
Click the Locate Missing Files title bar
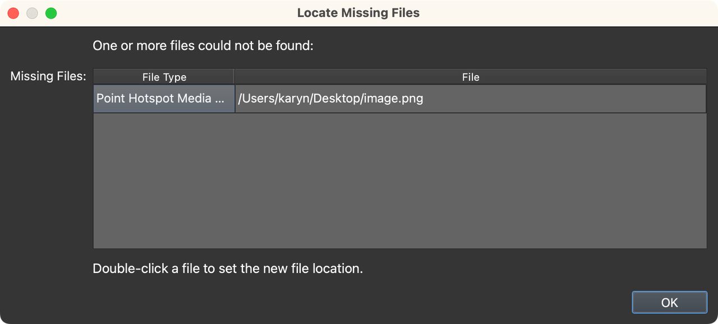pos(358,12)
